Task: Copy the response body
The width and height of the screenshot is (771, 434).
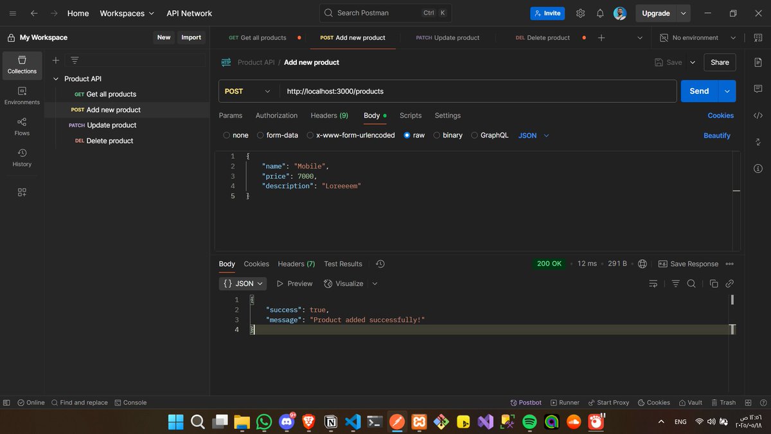Action: 713,283
